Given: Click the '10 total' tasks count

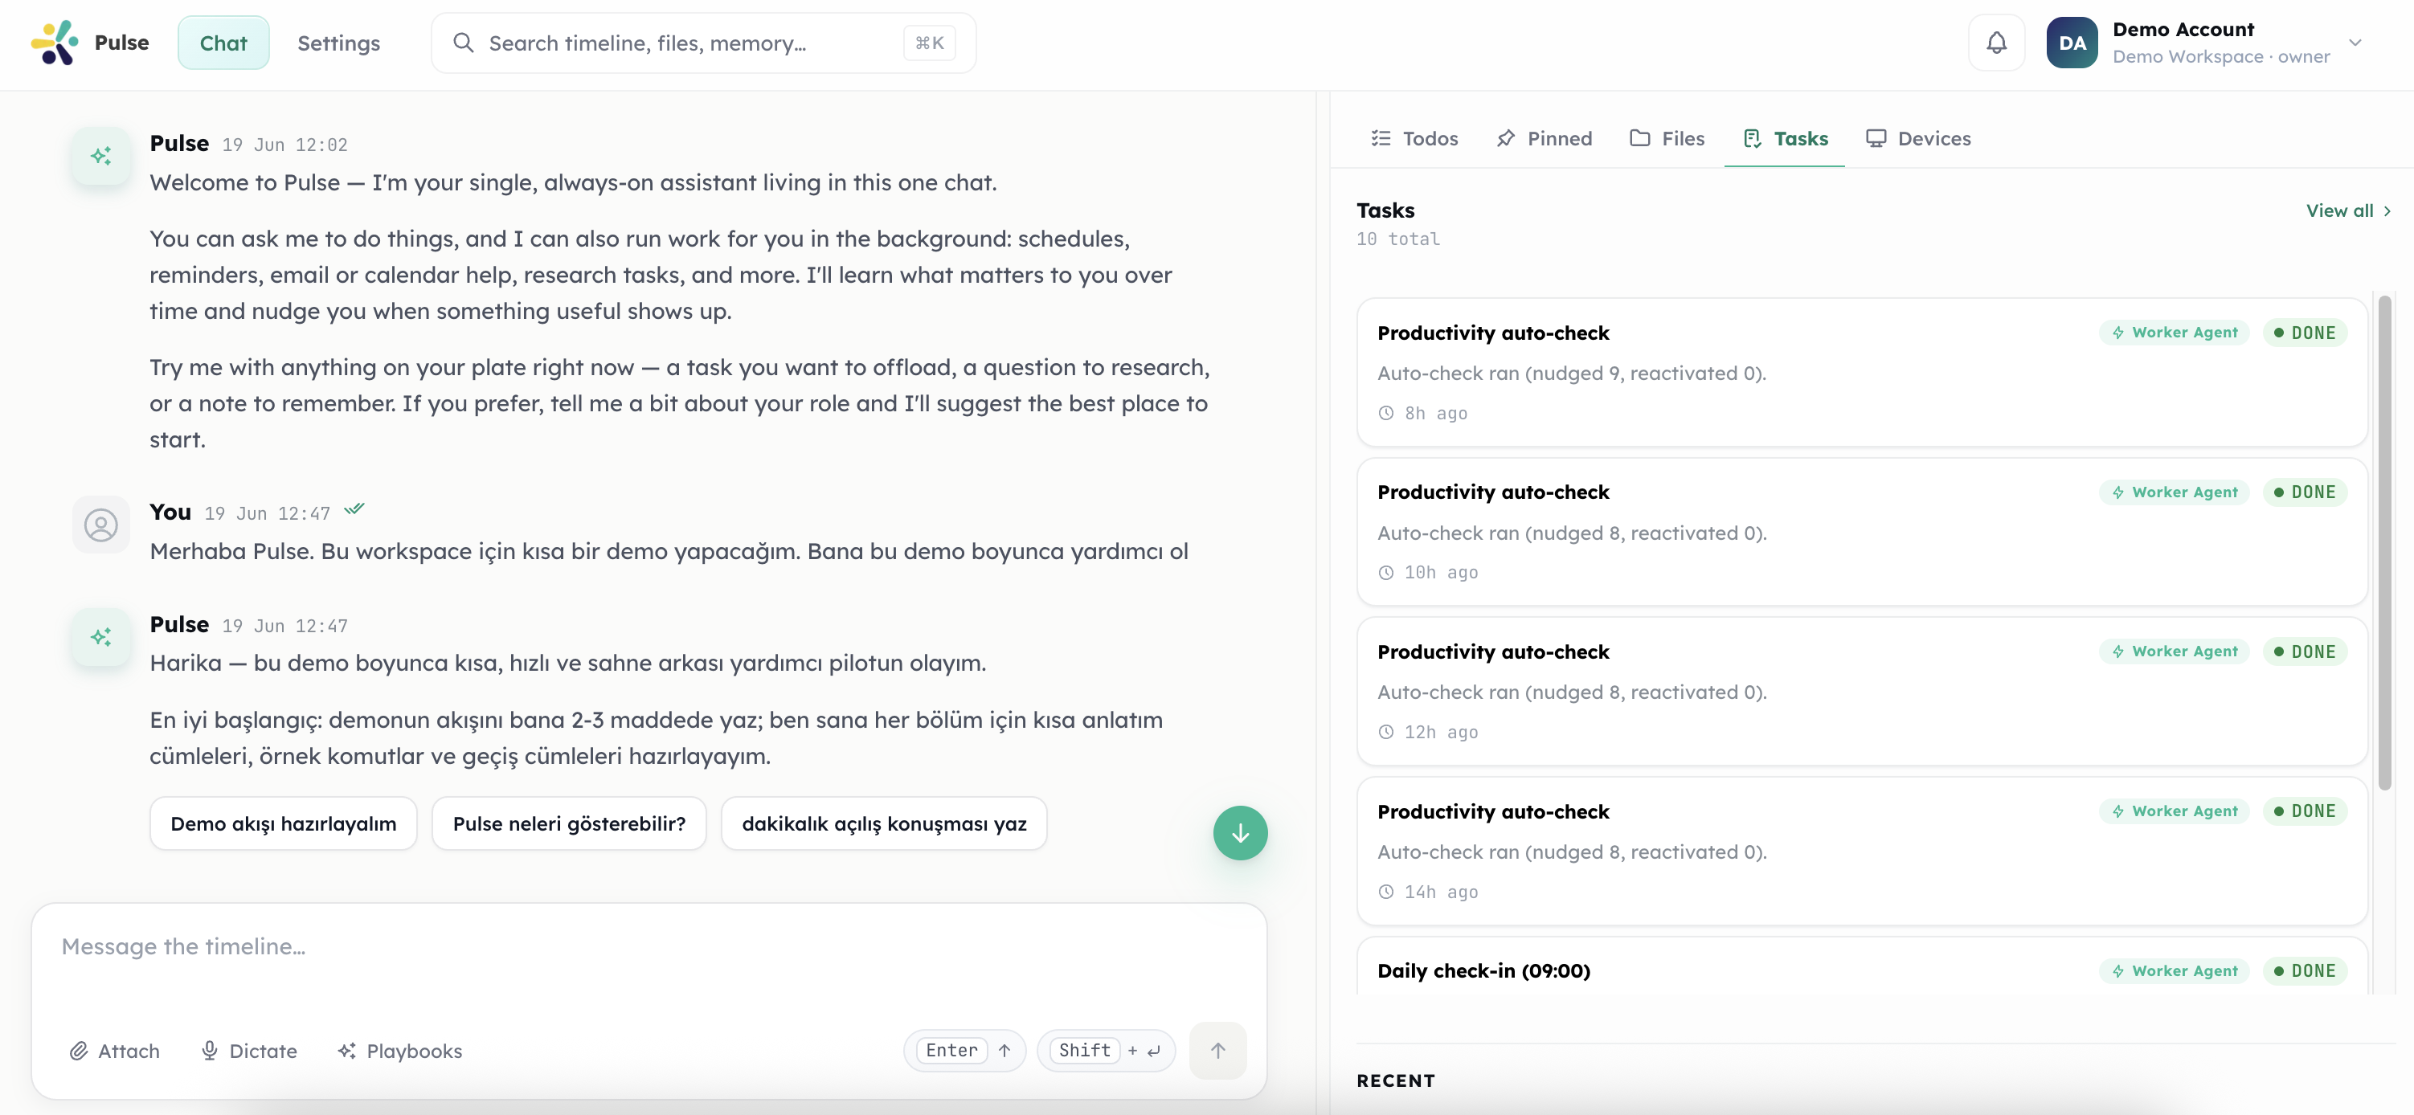Looking at the screenshot, I should (x=1397, y=240).
